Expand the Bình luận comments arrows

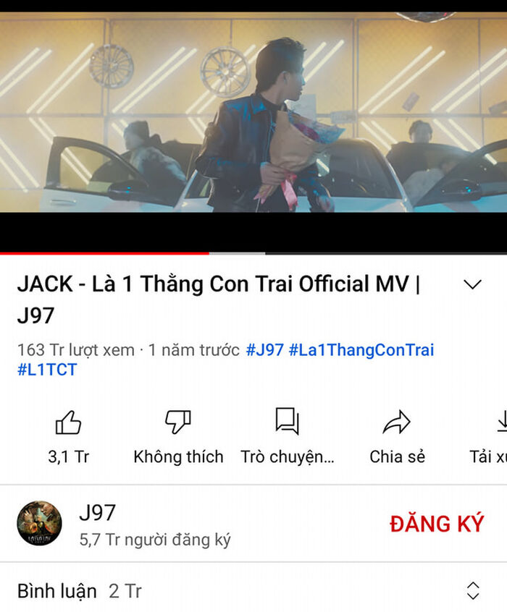pos(473,590)
